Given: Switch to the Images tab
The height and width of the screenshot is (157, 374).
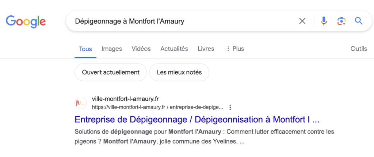Looking at the screenshot, I should (112, 49).
